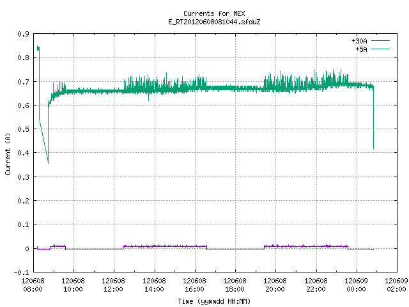Select the purple +30A legend line sample
Viewport: 409px width, 307px height.
coord(380,41)
